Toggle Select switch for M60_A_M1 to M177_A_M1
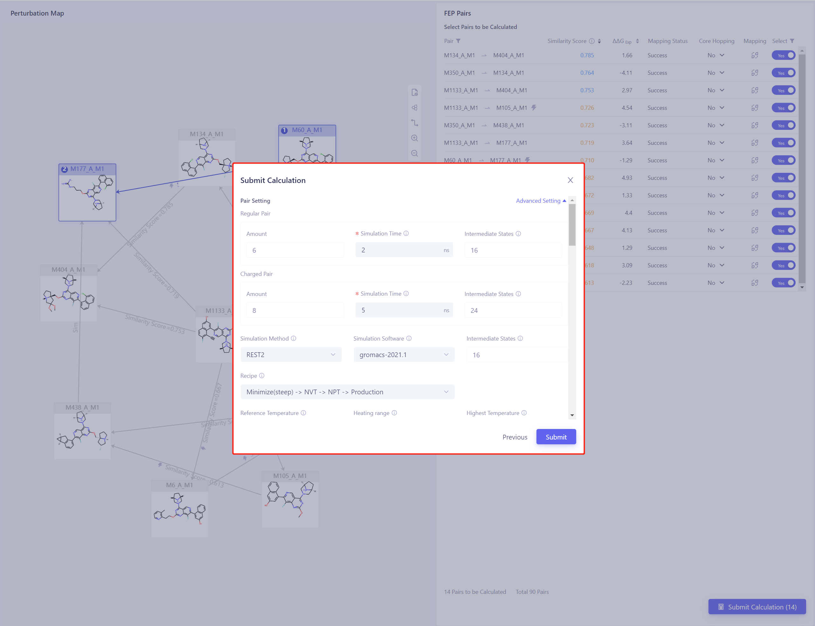The height and width of the screenshot is (626, 815). click(x=783, y=160)
